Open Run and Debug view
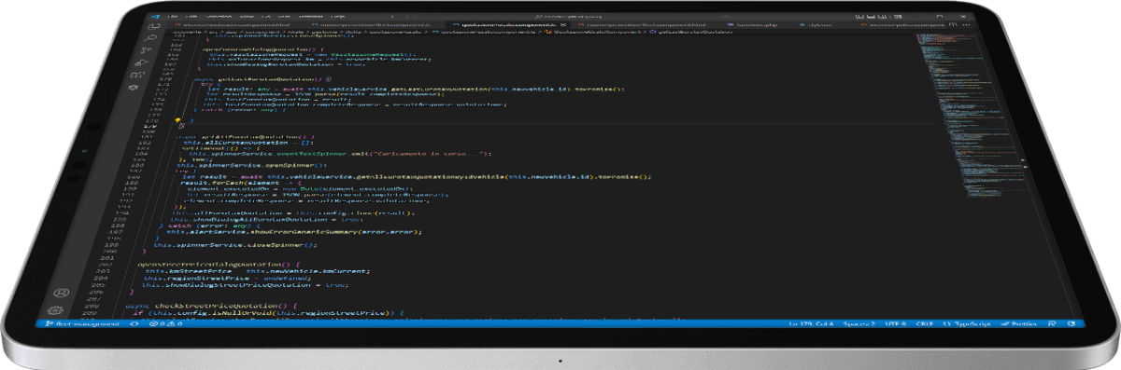This screenshot has height=370, width=1121. pos(141,62)
